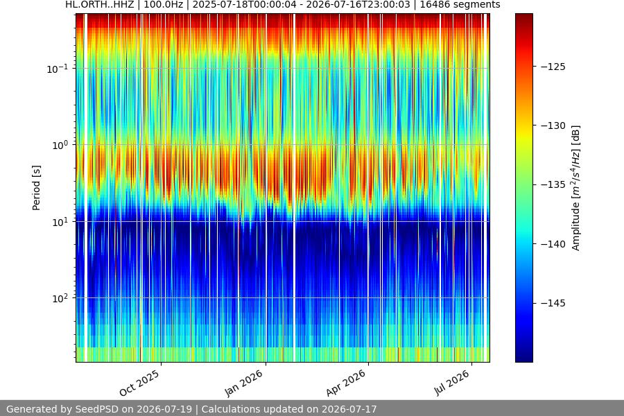Viewport: 624px width, 416px height.
Task: Click the colorbar "Amplitude [m²/s⁴/Hz] [dB]" label
Action: [x=575, y=188]
